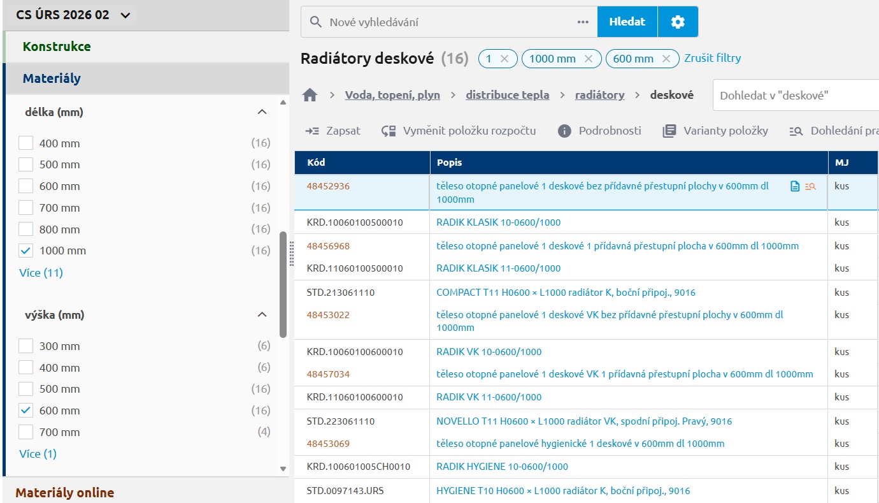879x503 pixels.
Task: Select code 48457034
Action: point(328,374)
